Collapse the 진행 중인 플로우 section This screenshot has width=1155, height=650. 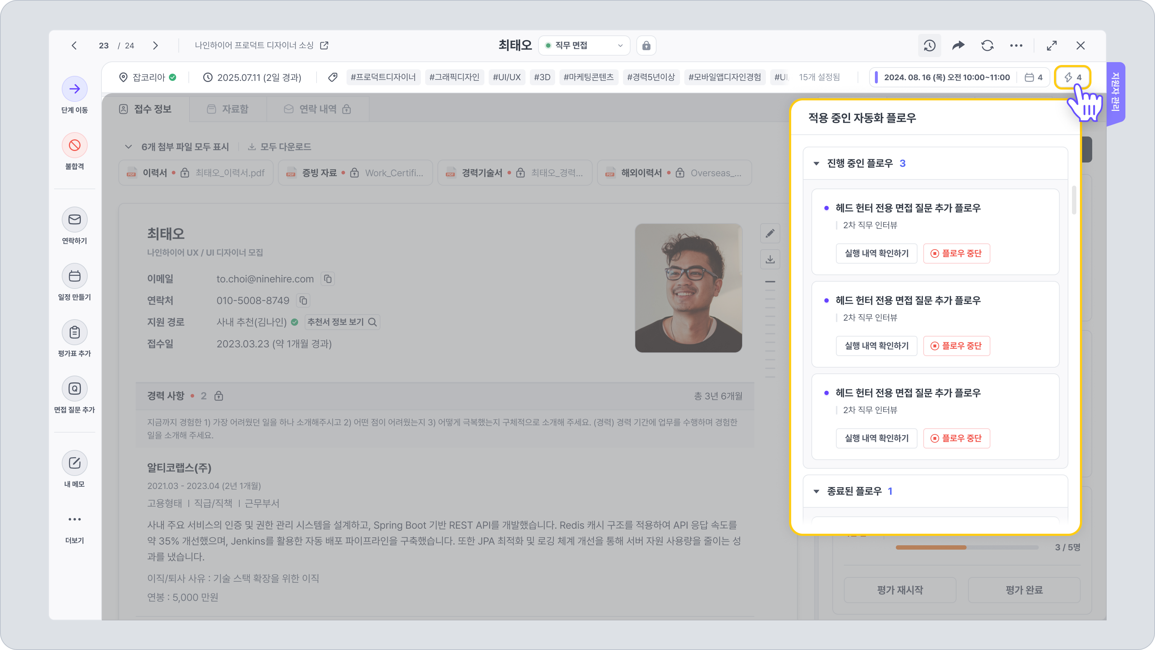(x=816, y=163)
